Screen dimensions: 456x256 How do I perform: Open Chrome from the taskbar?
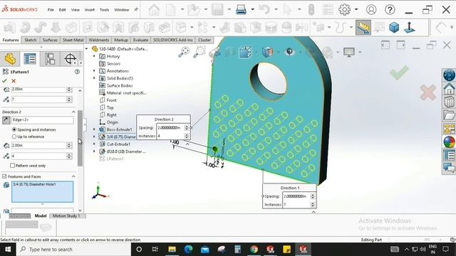coord(254,250)
